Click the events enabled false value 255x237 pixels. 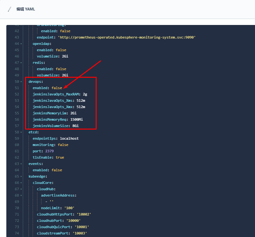pyautogui.click(x=57, y=170)
